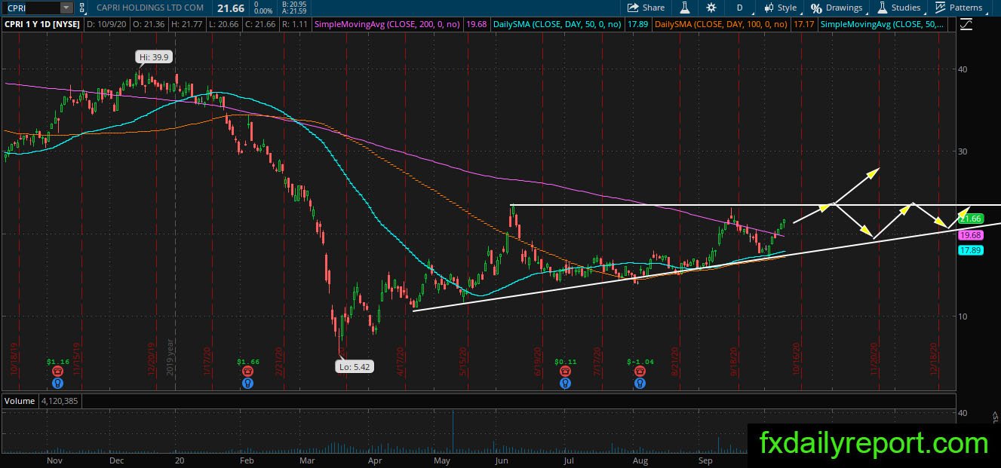The height and width of the screenshot is (468, 1001).
Task: Click the $1.66 earnings value
Action: point(247,362)
